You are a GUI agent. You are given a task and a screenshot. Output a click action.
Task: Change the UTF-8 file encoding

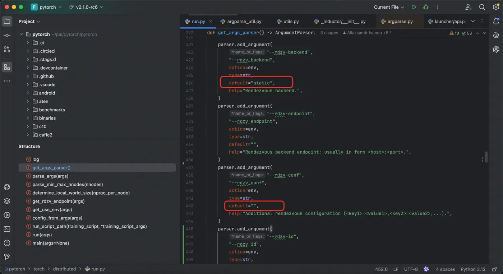411,269
